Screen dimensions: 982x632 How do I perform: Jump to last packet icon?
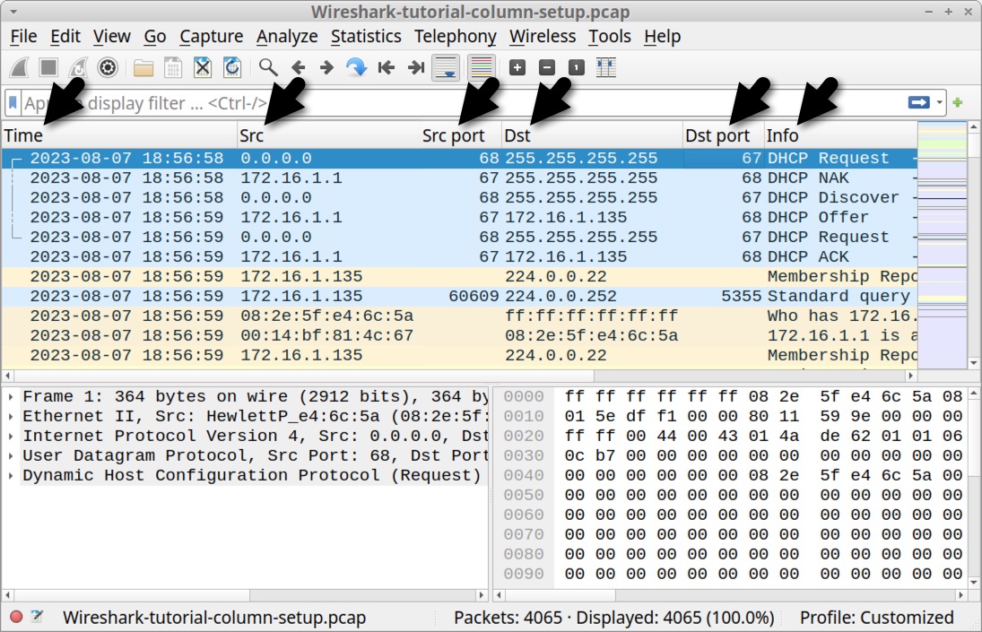tap(416, 67)
